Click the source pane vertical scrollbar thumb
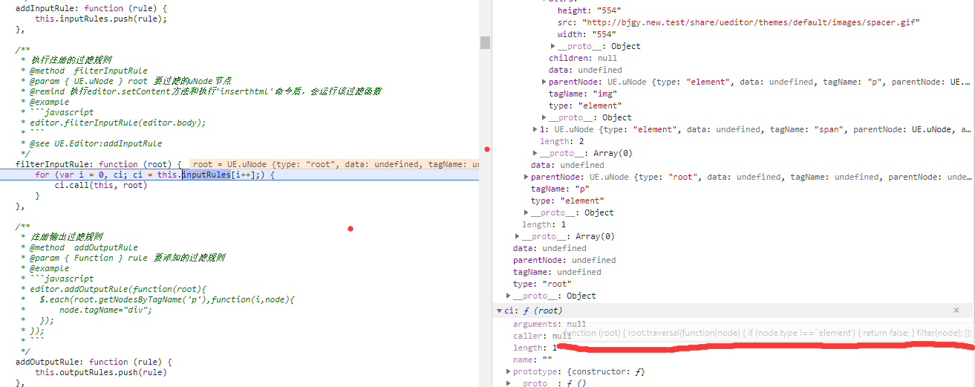The height and width of the screenshot is (387, 975). coord(485,42)
